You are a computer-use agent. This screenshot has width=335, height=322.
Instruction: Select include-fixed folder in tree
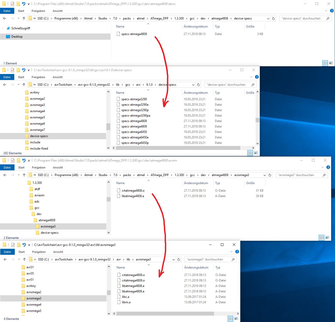(39, 149)
